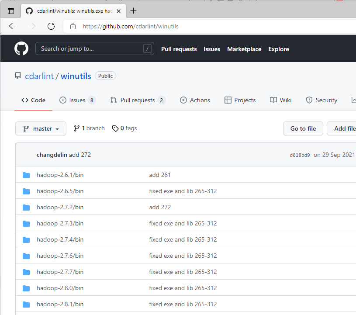View the 0 tags link
Viewport: 356px width, 315px height.
point(124,128)
